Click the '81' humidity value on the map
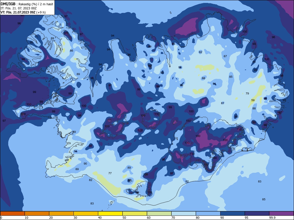The height and width of the screenshot is (220, 294). (223, 103)
